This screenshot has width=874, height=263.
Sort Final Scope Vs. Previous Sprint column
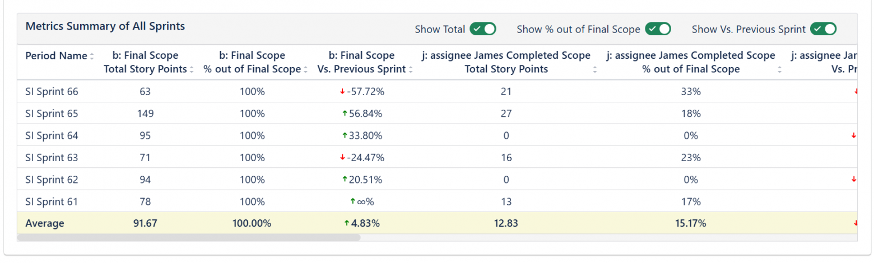click(x=411, y=70)
